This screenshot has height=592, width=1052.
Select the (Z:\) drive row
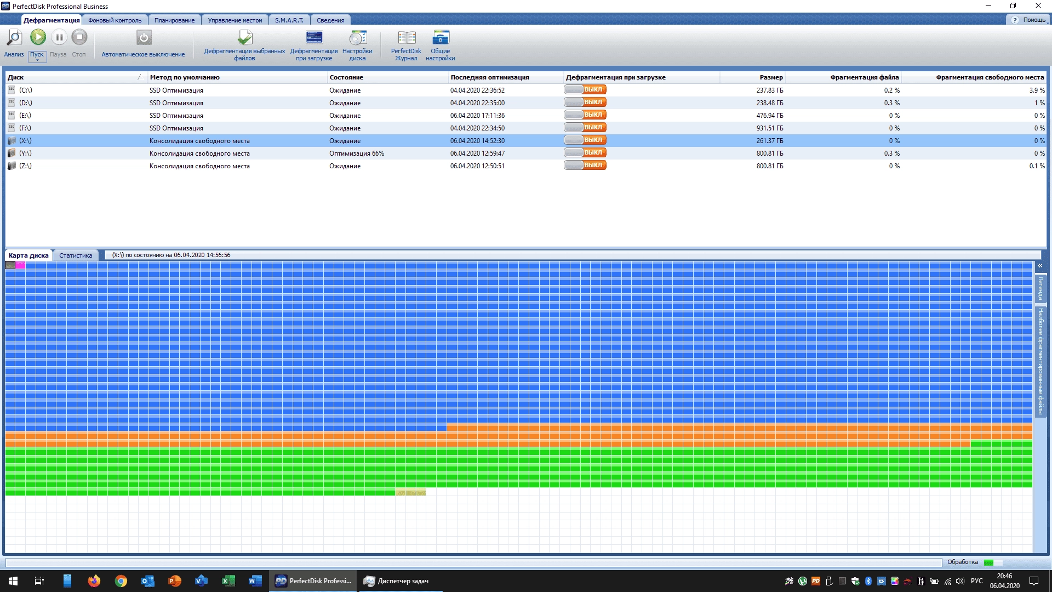tap(526, 166)
